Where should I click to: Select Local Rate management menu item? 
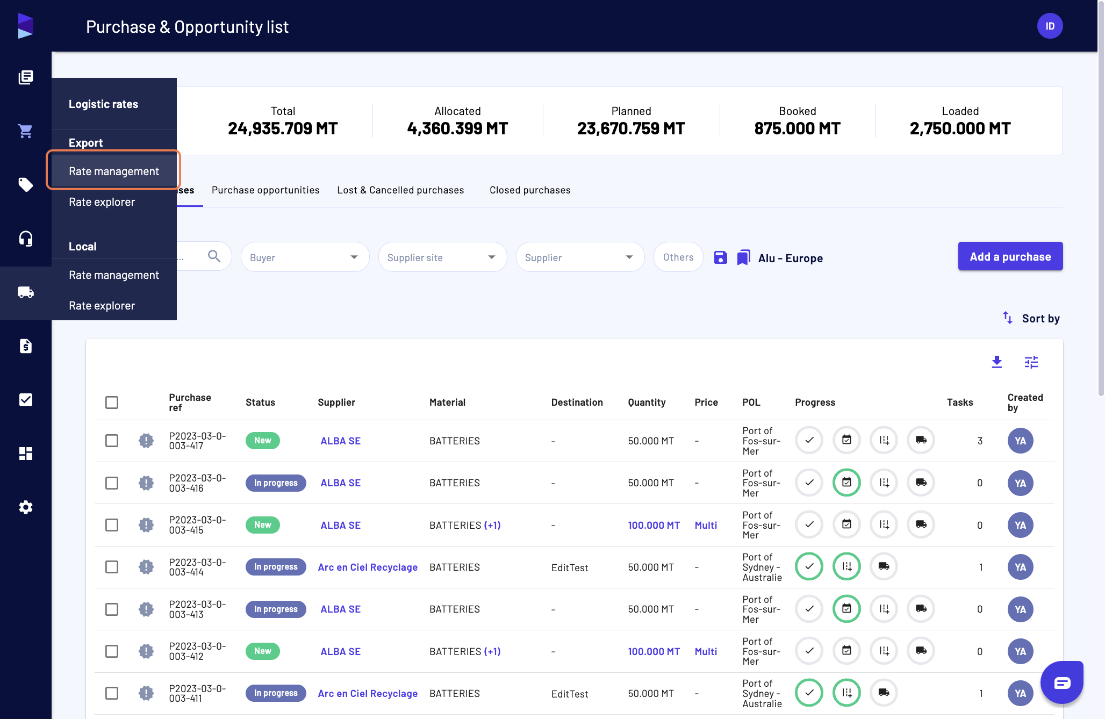point(114,275)
